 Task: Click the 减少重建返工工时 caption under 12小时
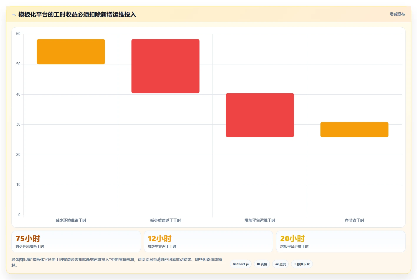pos(162,246)
